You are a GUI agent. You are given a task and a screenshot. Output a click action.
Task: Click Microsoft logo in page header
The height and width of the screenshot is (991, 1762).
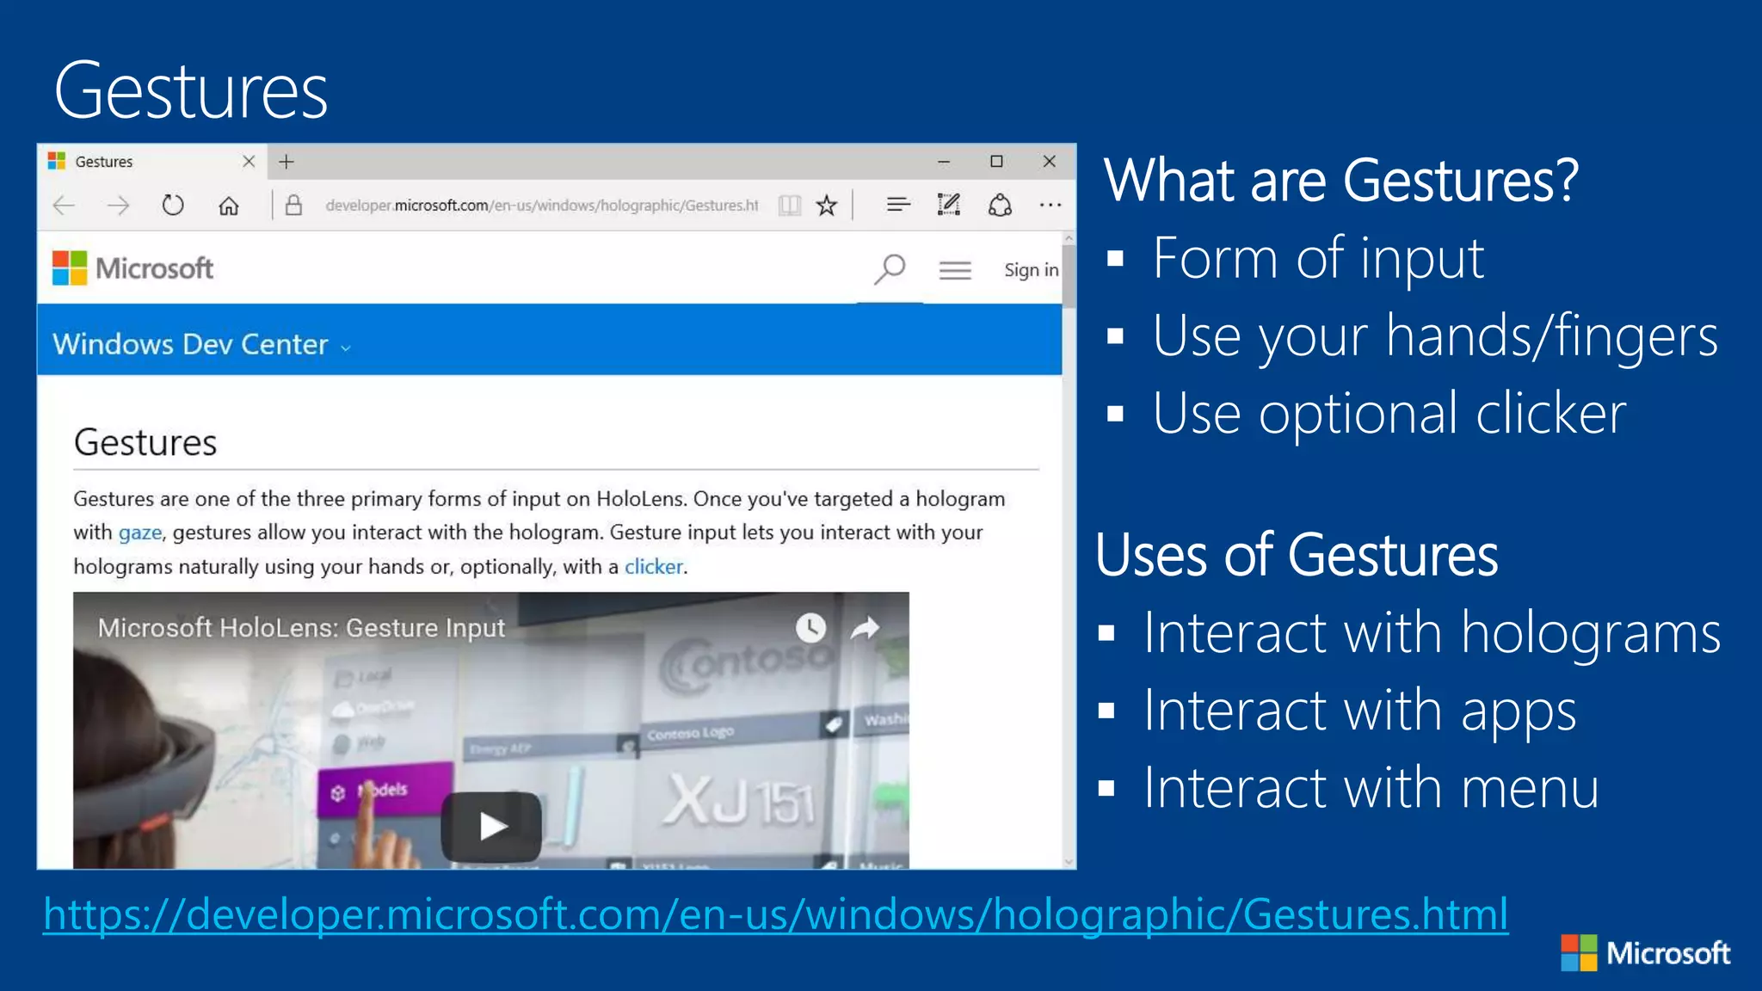[133, 268]
